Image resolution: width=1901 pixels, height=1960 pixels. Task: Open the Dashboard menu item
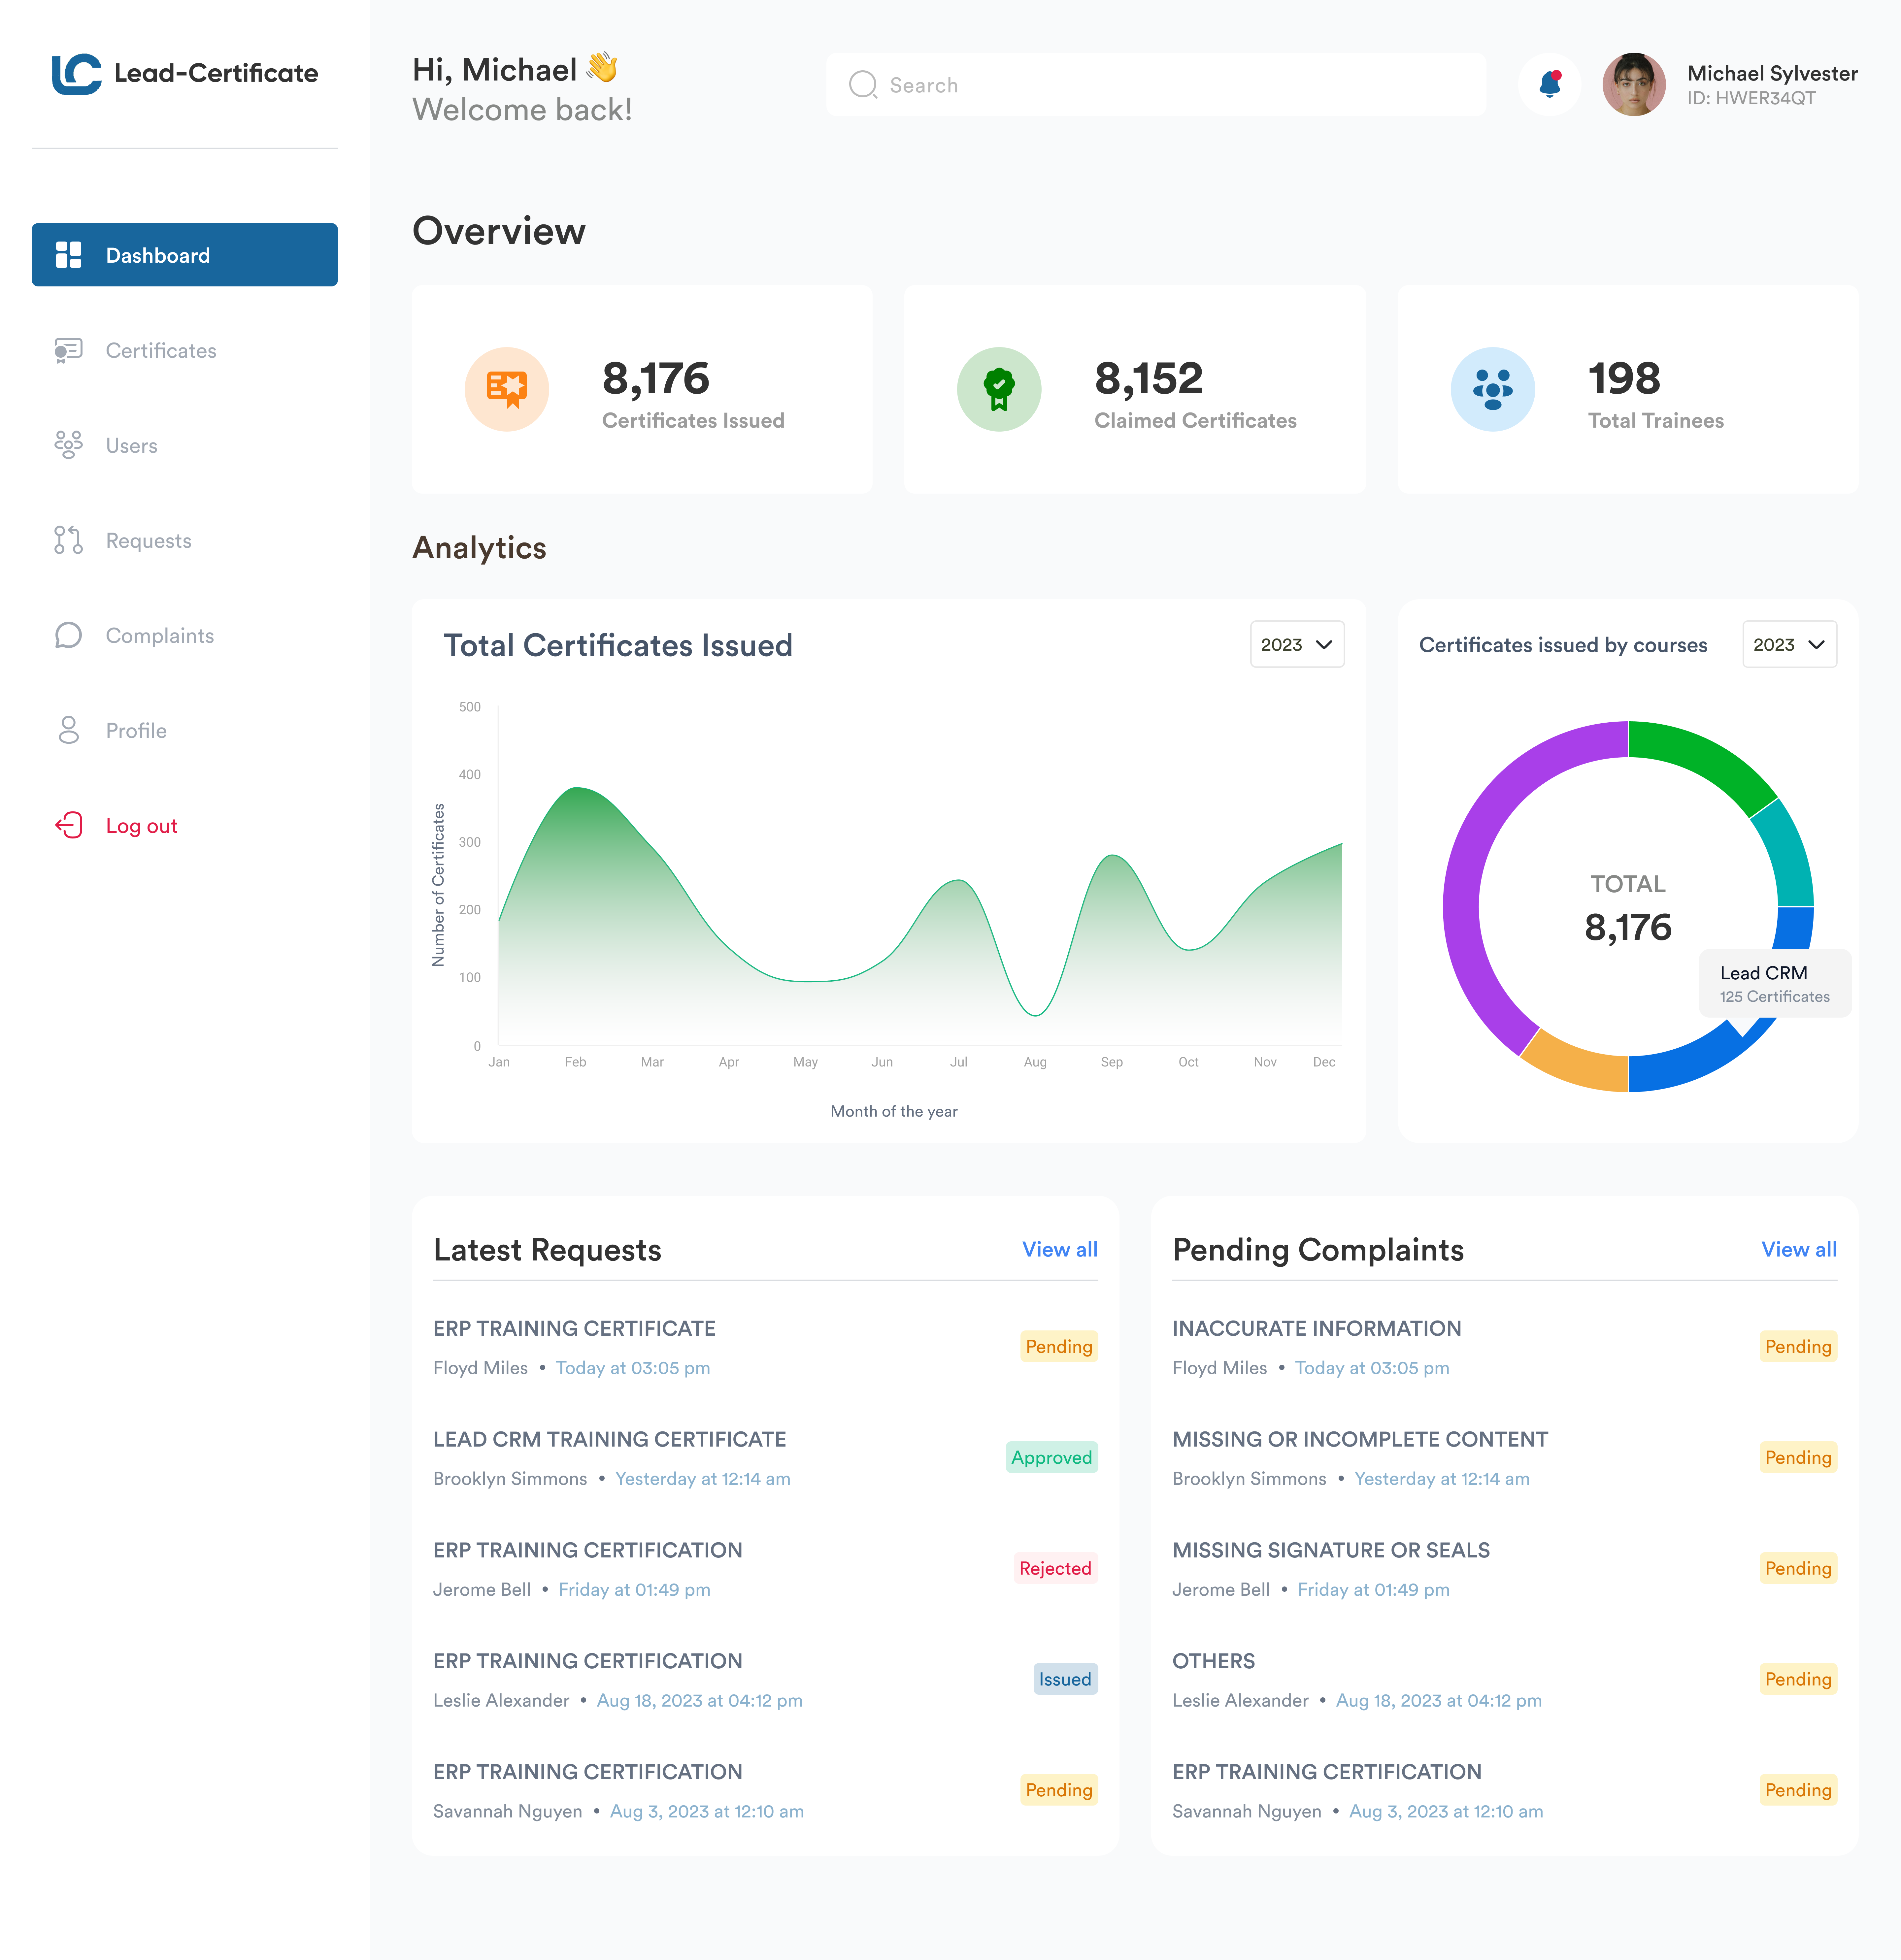click(185, 255)
